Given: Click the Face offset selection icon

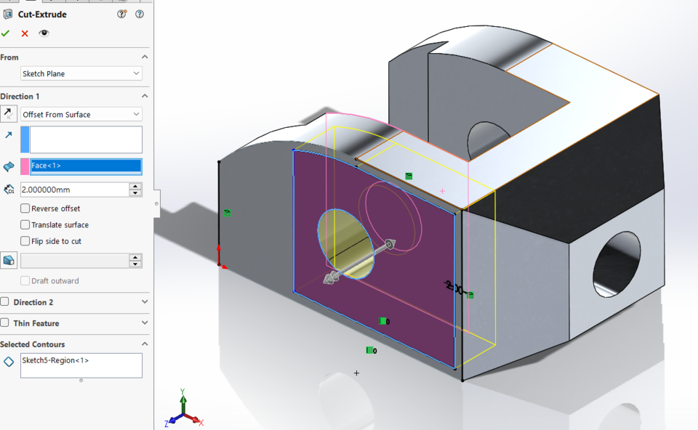Looking at the screenshot, I should point(8,166).
